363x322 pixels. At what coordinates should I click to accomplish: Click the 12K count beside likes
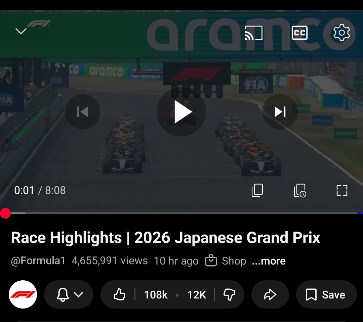pos(197,295)
